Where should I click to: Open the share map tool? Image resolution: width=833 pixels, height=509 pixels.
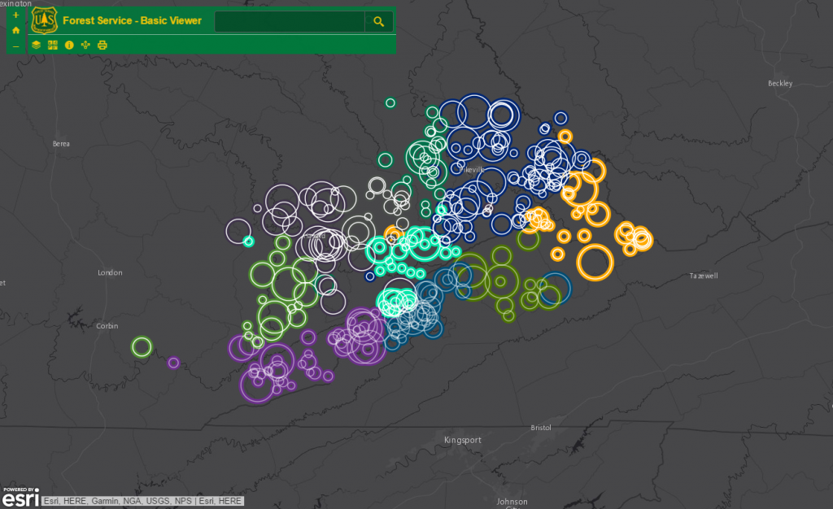tap(85, 45)
